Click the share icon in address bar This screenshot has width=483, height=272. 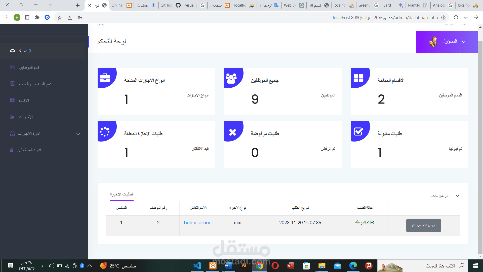(x=70, y=17)
